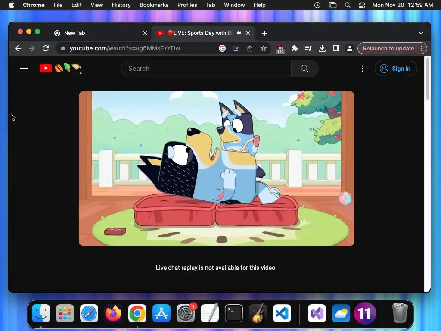Image resolution: width=441 pixels, height=331 pixels.
Task: Open the Bookmarks menu
Action: tap(154, 5)
